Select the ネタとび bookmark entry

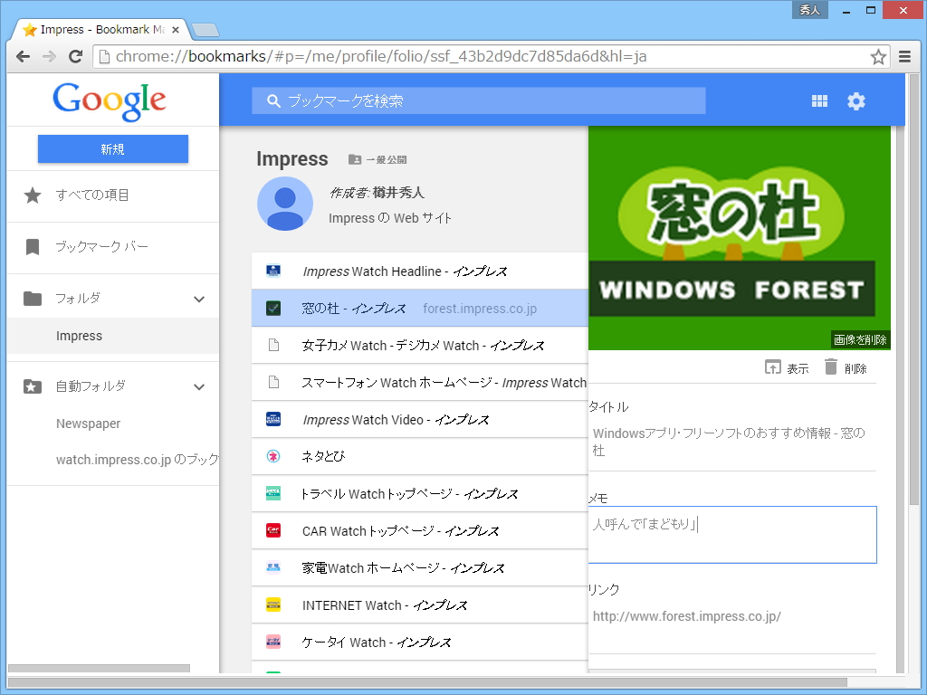[x=362, y=456]
